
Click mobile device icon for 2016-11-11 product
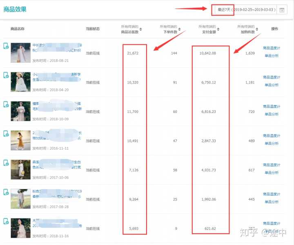pos(6,134)
